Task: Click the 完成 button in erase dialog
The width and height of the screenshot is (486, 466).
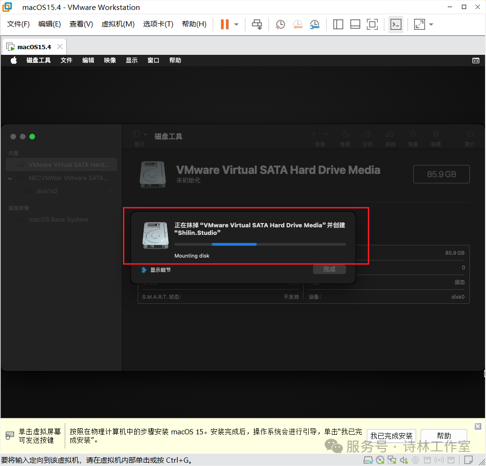Action: coord(330,269)
